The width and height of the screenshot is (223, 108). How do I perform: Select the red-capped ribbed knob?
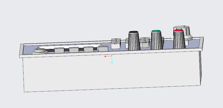179,39
